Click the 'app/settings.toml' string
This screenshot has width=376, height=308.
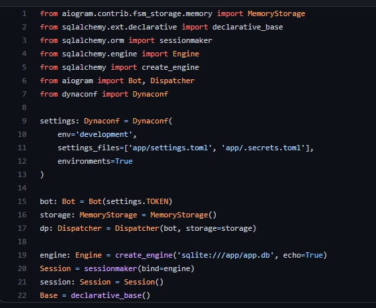click(170, 148)
